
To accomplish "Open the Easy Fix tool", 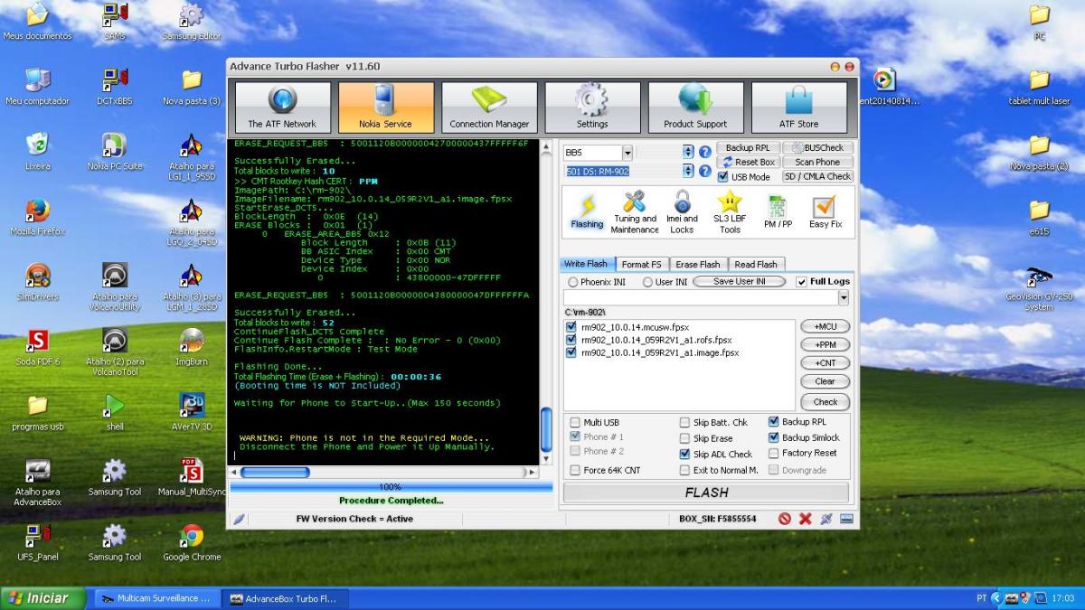I will coord(825,212).
